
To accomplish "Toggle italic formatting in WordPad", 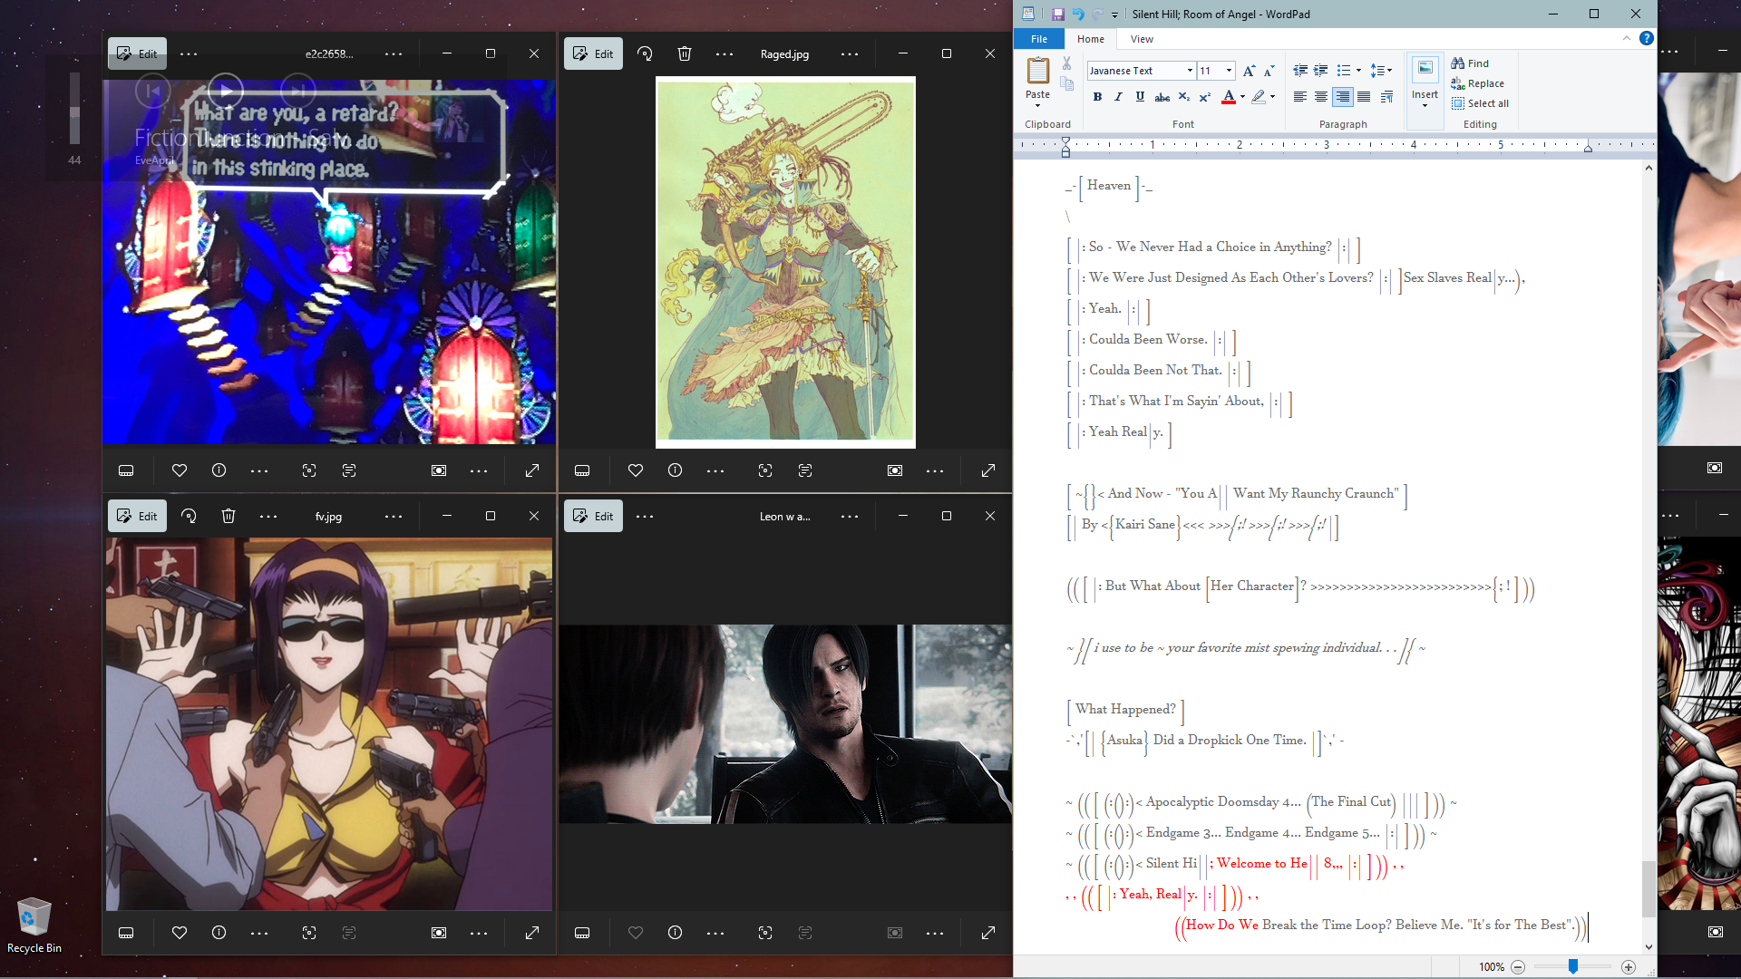I will tap(1118, 97).
